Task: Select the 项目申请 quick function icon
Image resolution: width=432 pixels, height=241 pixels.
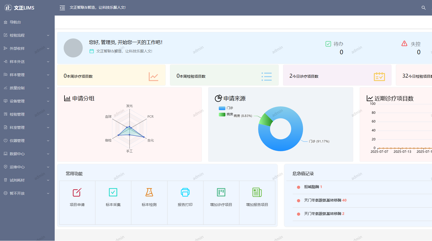Action: (77, 193)
